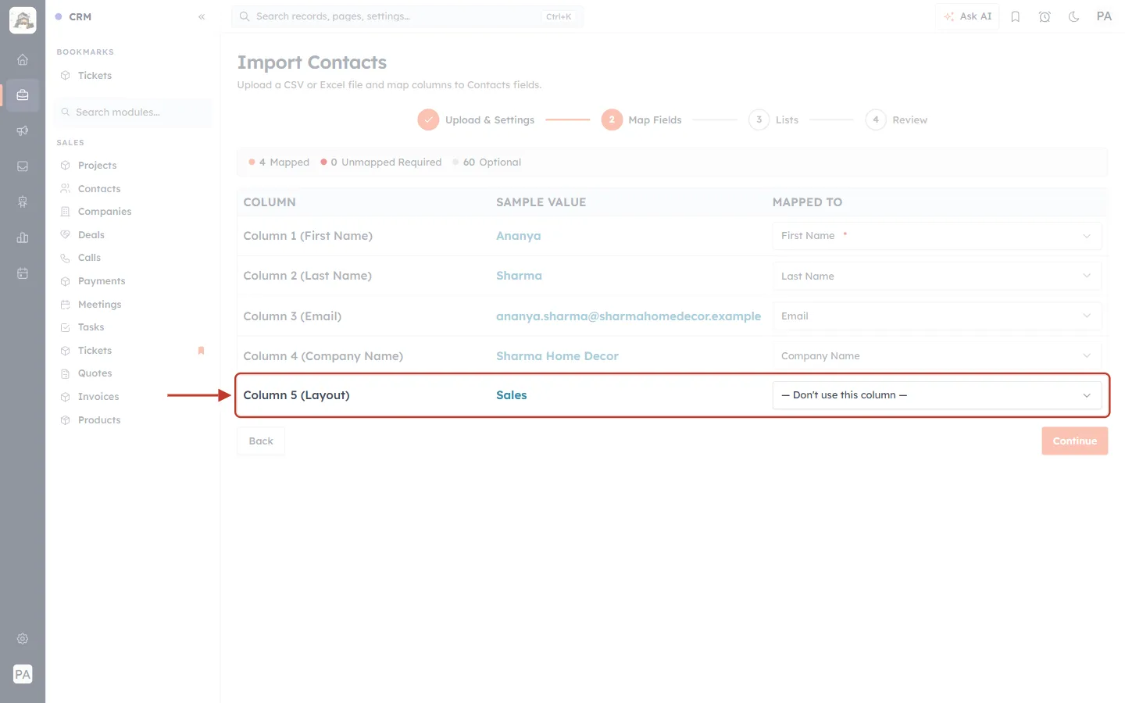This screenshot has width=1125, height=703.
Task: Open the home icon in left rail
Action: pos(23,59)
